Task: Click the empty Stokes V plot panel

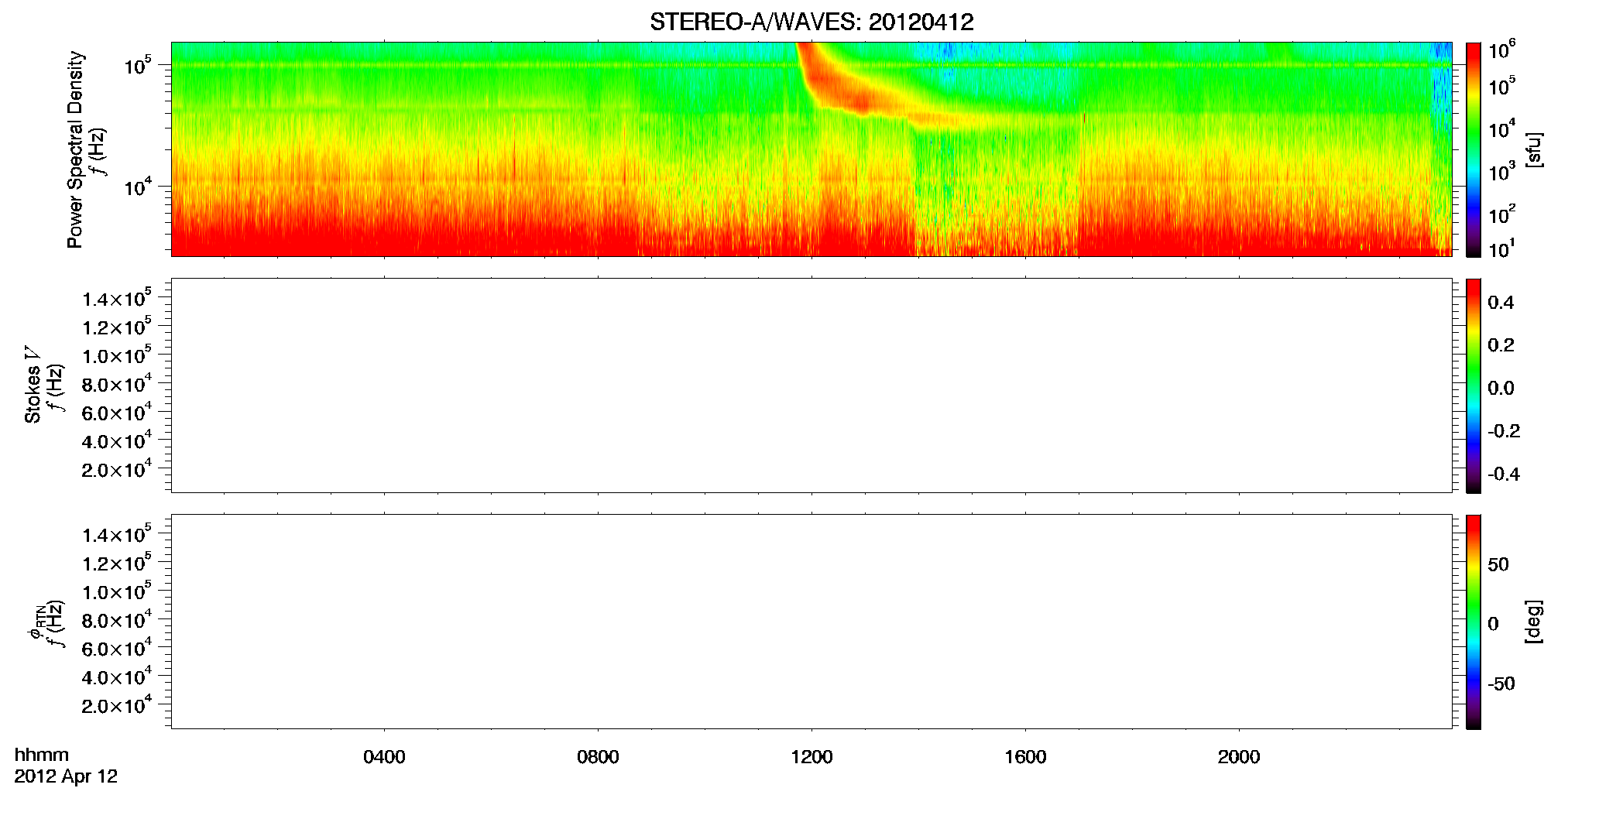Action: [x=811, y=385]
